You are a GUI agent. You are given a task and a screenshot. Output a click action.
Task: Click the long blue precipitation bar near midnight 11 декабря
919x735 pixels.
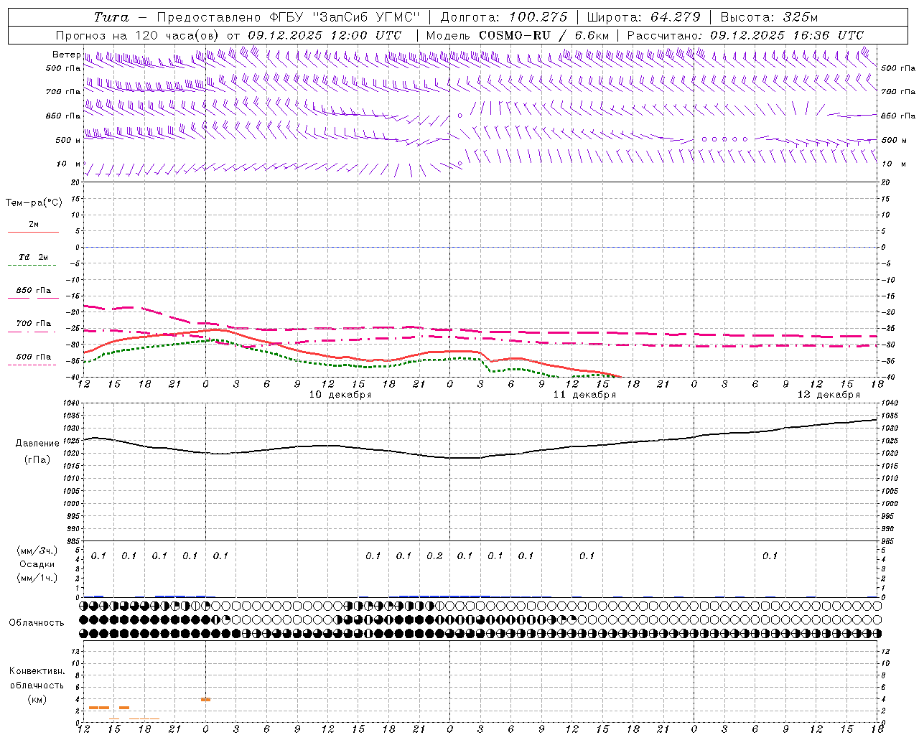444,596
